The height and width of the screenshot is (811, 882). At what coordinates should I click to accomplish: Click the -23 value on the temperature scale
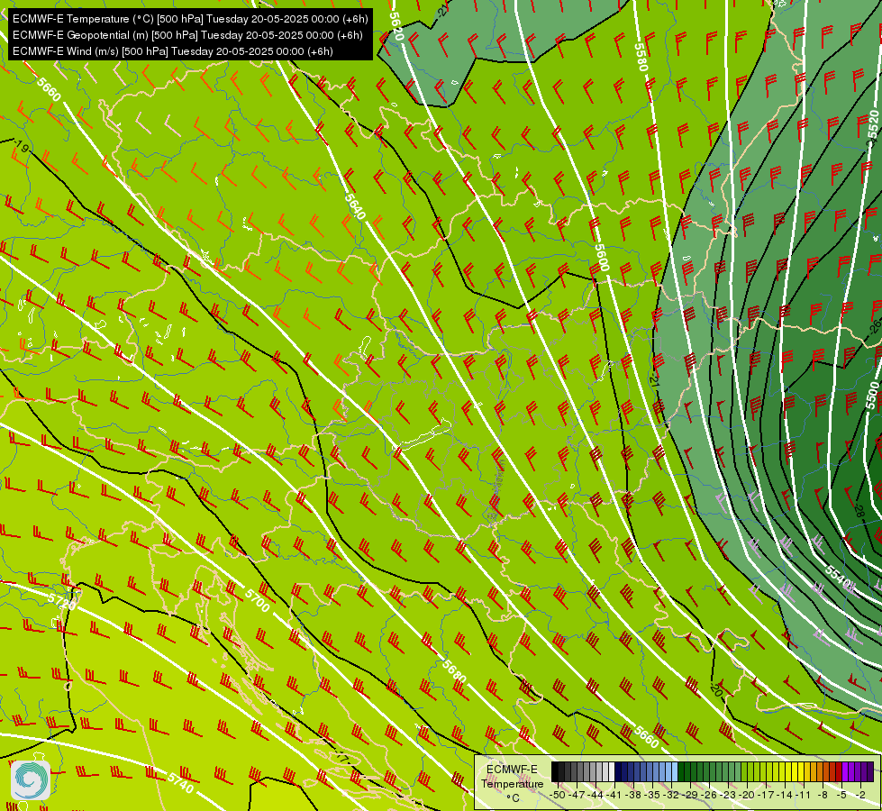(x=729, y=795)
